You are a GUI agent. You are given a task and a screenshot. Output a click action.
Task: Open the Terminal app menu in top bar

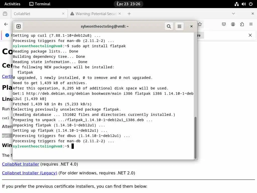point(40,4)
